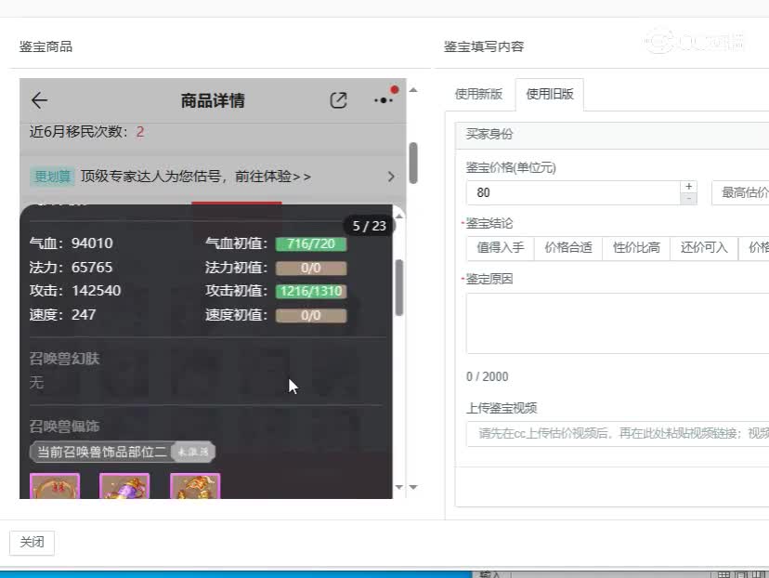The image size is (769, 578).
Task: Click the 攻击初值 1216/1310 bar
Action: click(311, 292)
